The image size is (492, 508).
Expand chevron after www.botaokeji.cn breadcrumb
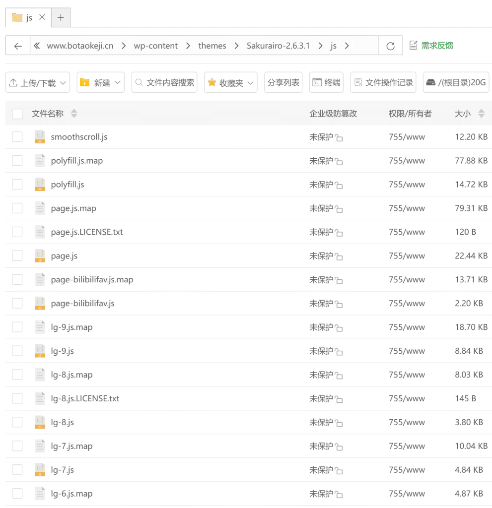coord(124,46)
